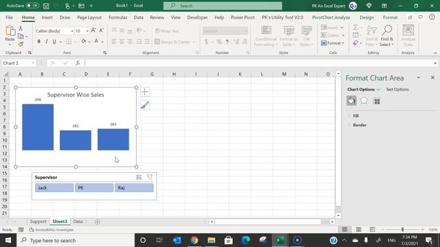Toggle the PK slicer item

click(x=94, y=187)
